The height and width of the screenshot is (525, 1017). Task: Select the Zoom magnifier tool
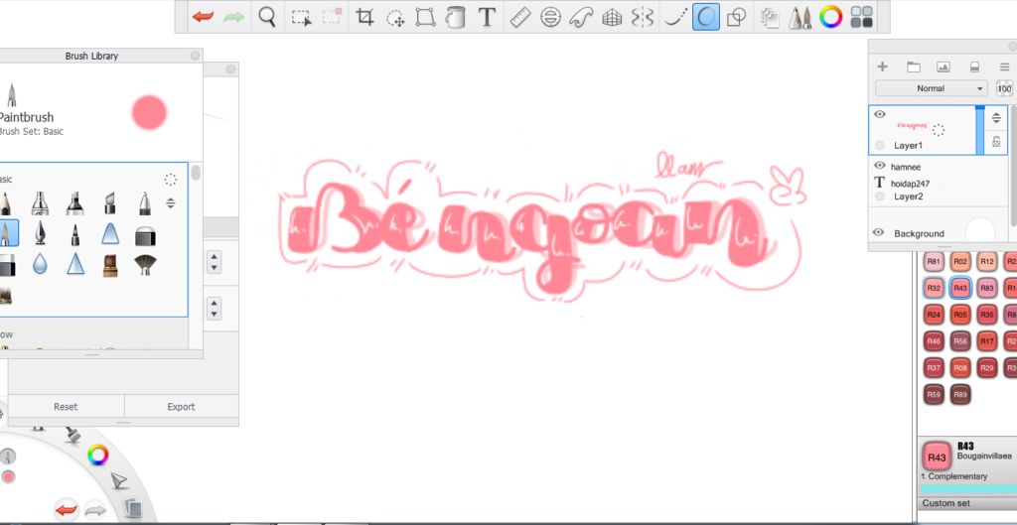tap(267, 18)
